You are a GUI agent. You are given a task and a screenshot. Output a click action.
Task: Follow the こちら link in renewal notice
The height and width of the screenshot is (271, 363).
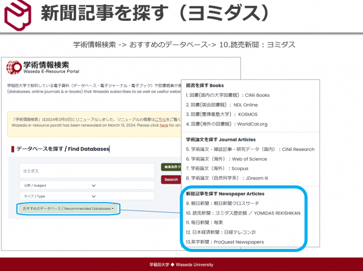(161, 119)
